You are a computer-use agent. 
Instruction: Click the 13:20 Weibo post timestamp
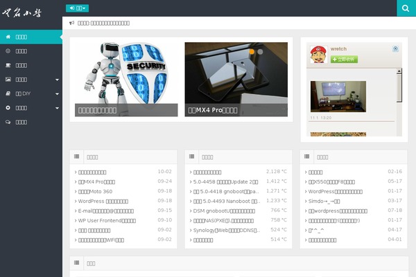click(321, 118)
